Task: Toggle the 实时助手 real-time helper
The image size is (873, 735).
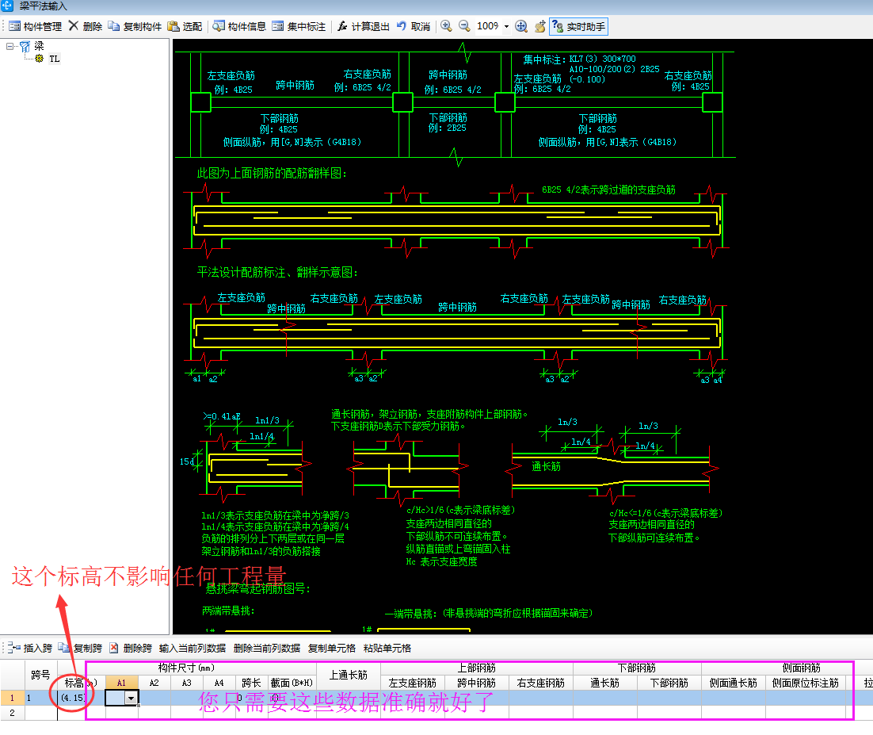Action: [578, 26]
